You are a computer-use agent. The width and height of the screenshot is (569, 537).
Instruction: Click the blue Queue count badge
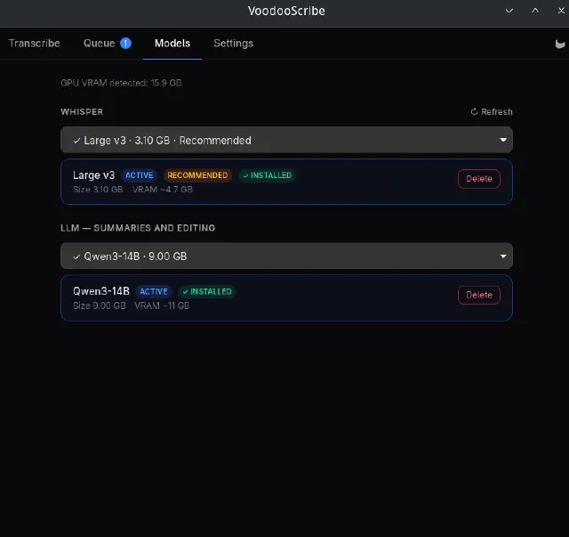(x=125, y=44)
